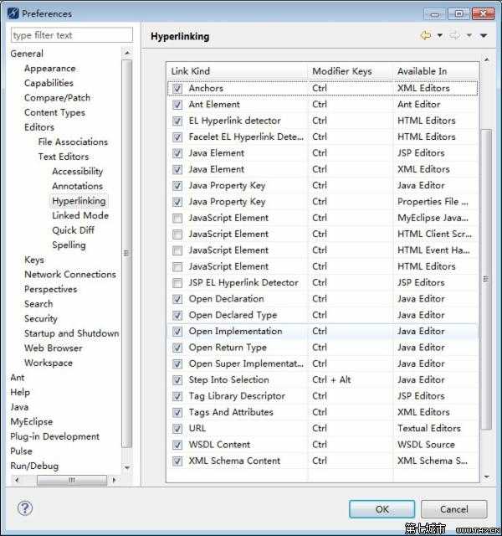
Task: Select Capabilities preference page
Action: [49, 83]
